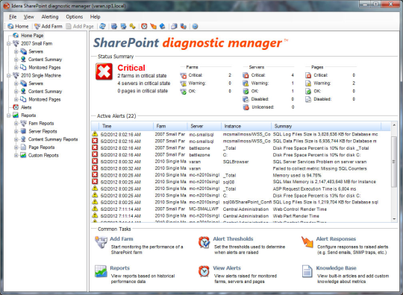Select the Web Control Render Time alert row
The width and height of the screenshot is (403, 295).
tap(241, 209)
